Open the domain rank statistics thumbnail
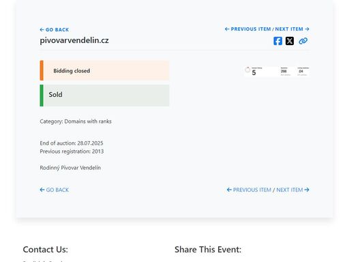349x262 pixels. pos(277,72)
